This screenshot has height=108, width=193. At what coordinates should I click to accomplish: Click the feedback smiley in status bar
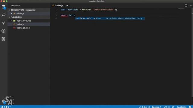pos(190,107)
